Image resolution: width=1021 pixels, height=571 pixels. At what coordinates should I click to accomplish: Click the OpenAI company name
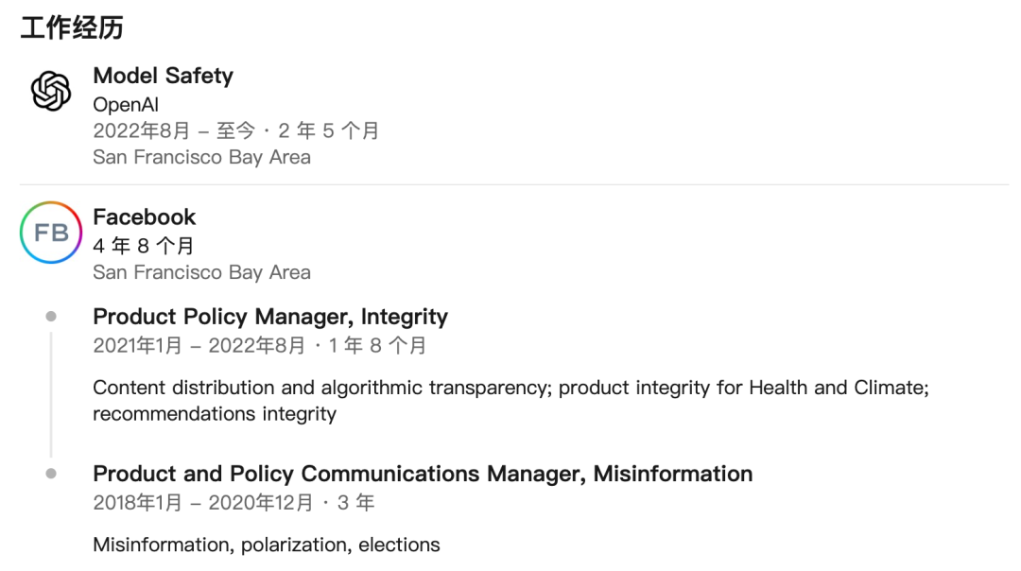[x=126, y=104]
